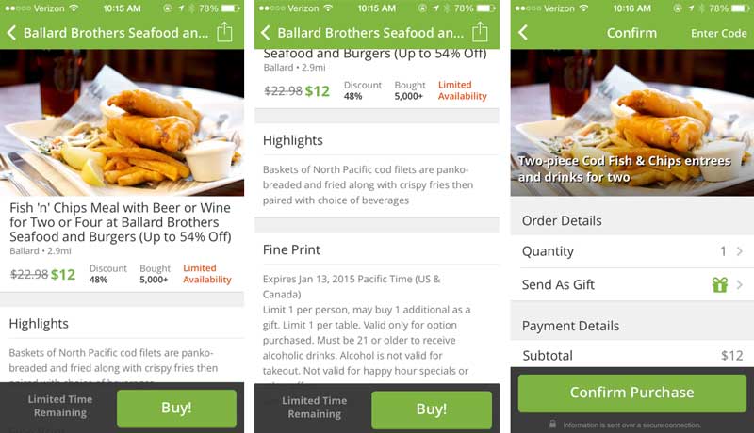
Task: Tap back arrow on middle deal screen
Action: [x=266, y=33]
